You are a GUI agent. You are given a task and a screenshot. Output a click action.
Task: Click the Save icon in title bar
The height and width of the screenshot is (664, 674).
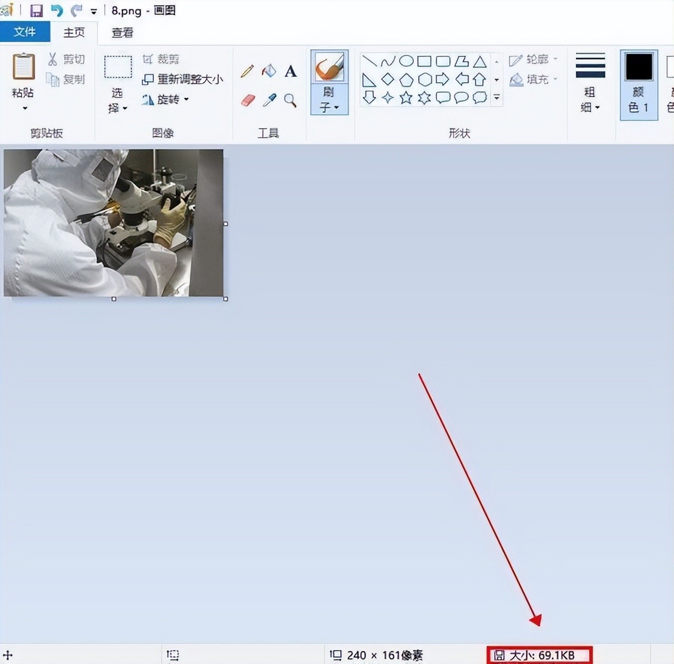point(36,11)
